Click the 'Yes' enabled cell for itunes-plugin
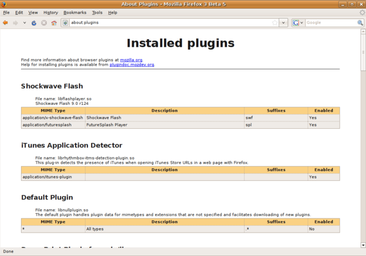This screenshot has height=256, width=366. (x=324, y=177)
